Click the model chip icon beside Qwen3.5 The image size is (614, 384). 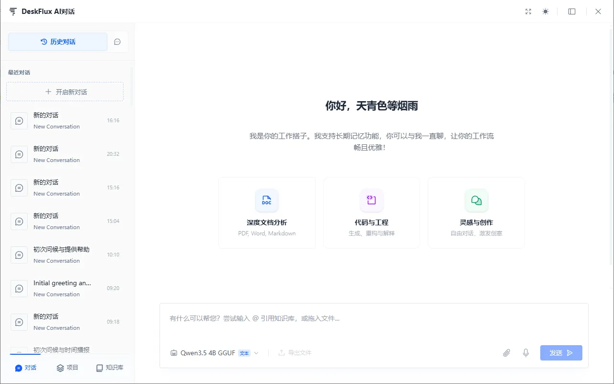pos(174,353)
